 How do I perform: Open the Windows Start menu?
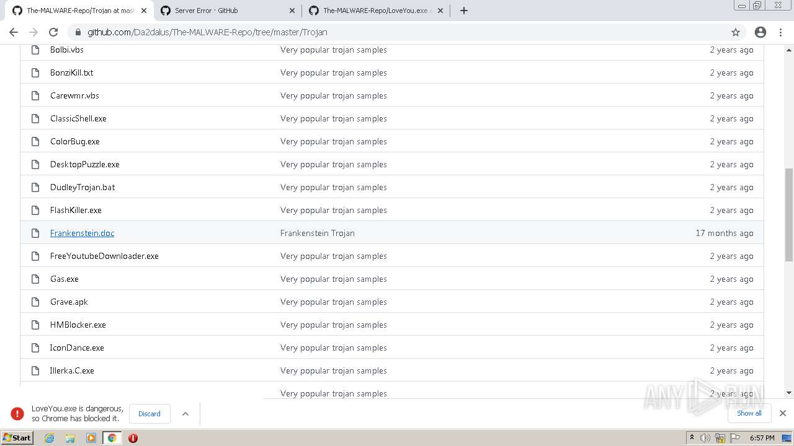[17, 438]
